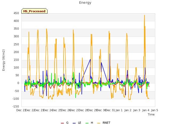Click the LE legend label
This screenshot has width=171, height=128.
point(80,123)
